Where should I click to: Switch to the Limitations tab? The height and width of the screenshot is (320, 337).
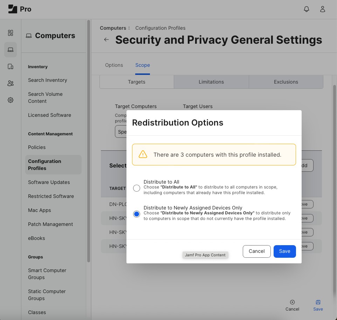tap(211, 82)
